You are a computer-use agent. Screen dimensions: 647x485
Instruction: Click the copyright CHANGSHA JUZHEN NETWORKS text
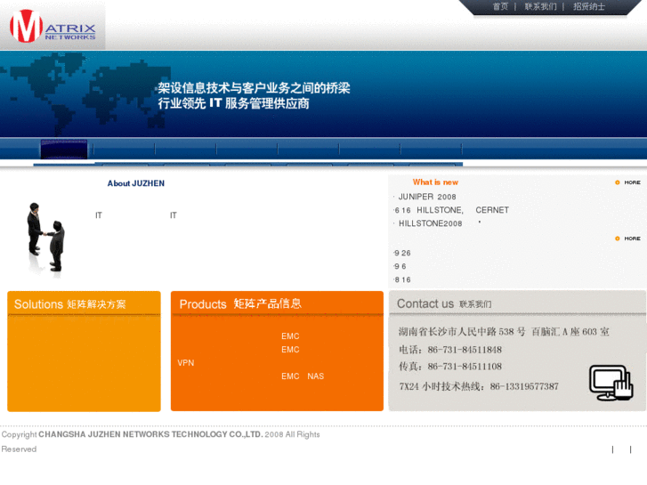150,434
